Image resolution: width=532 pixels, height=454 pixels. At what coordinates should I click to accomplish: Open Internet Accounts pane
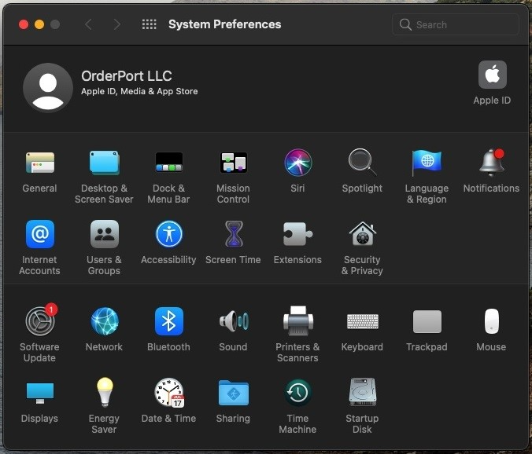click(39, 234)
